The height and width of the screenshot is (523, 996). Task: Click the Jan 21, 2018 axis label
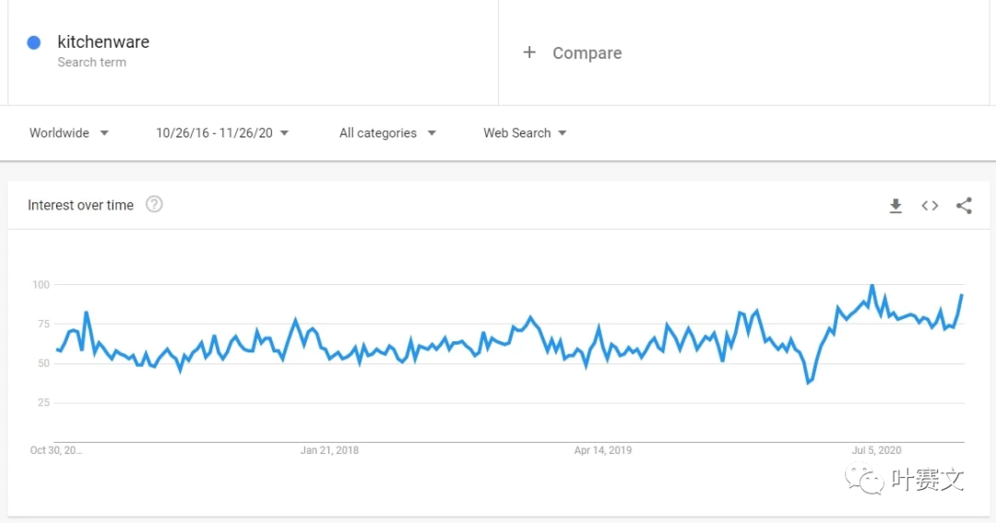point(329,450)
